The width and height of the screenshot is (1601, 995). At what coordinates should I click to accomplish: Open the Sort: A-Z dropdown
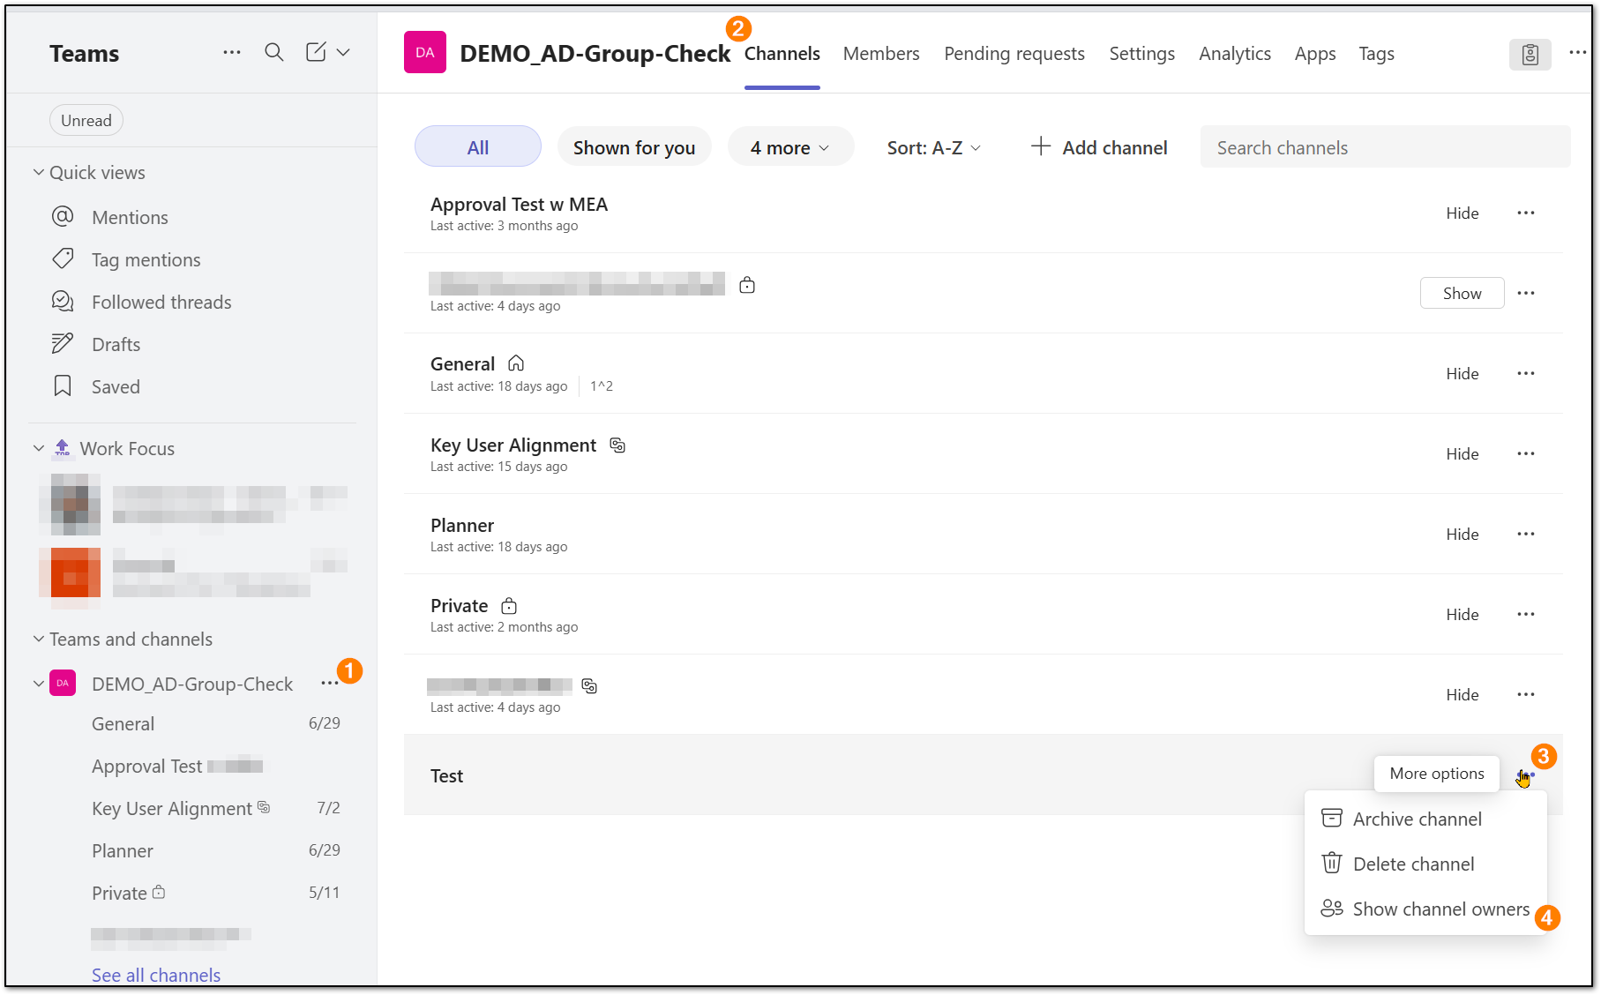(934, 147)
